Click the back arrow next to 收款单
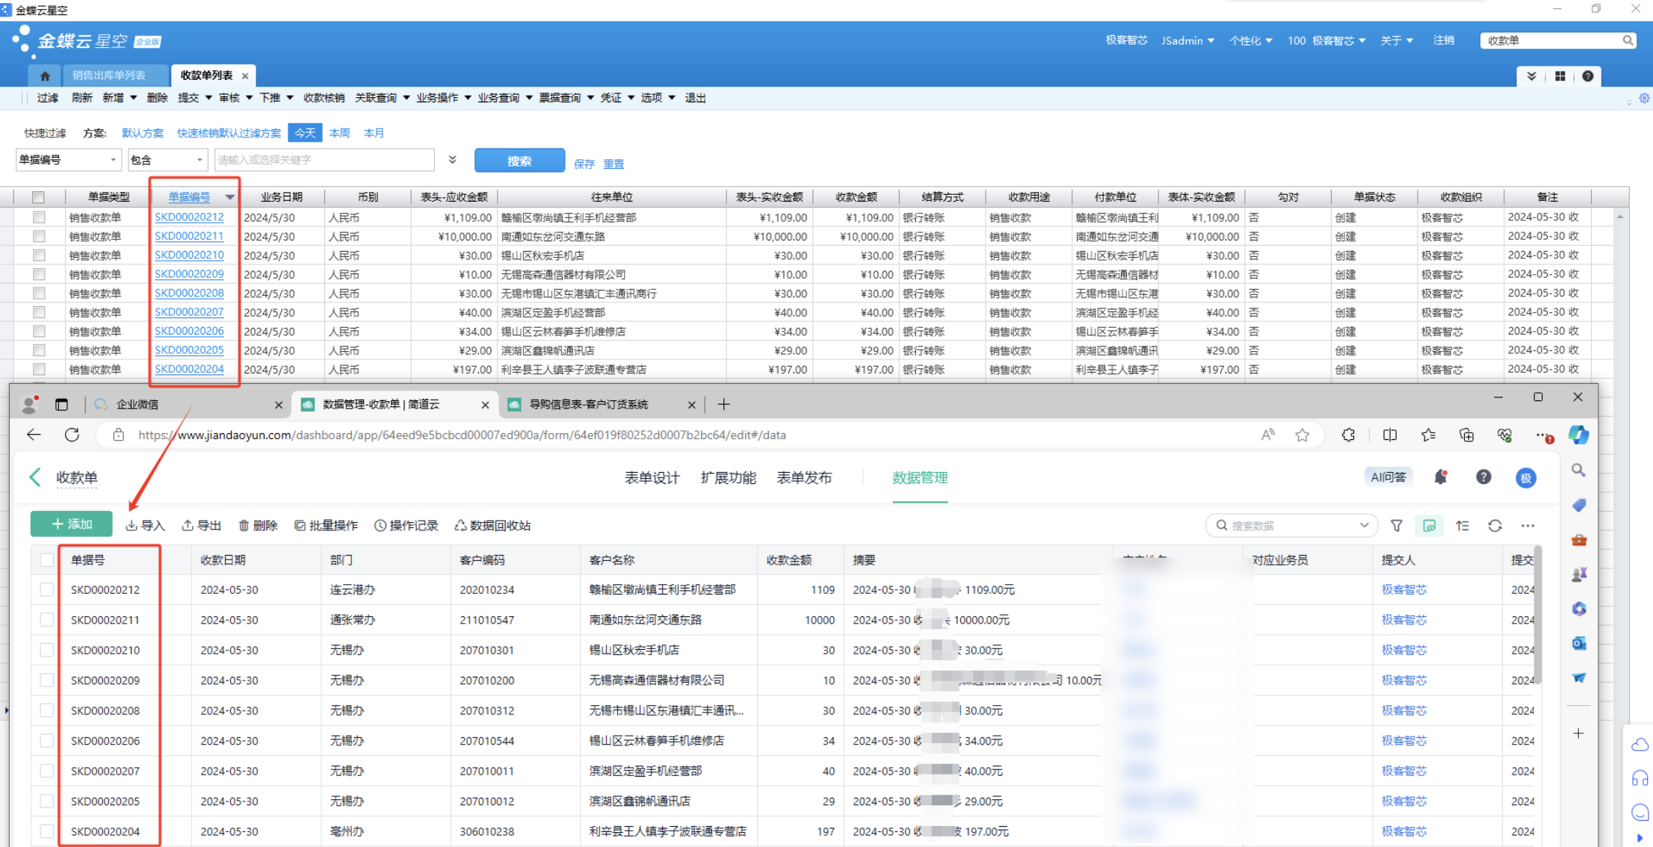1653x847 pixels. coord(35,477)
